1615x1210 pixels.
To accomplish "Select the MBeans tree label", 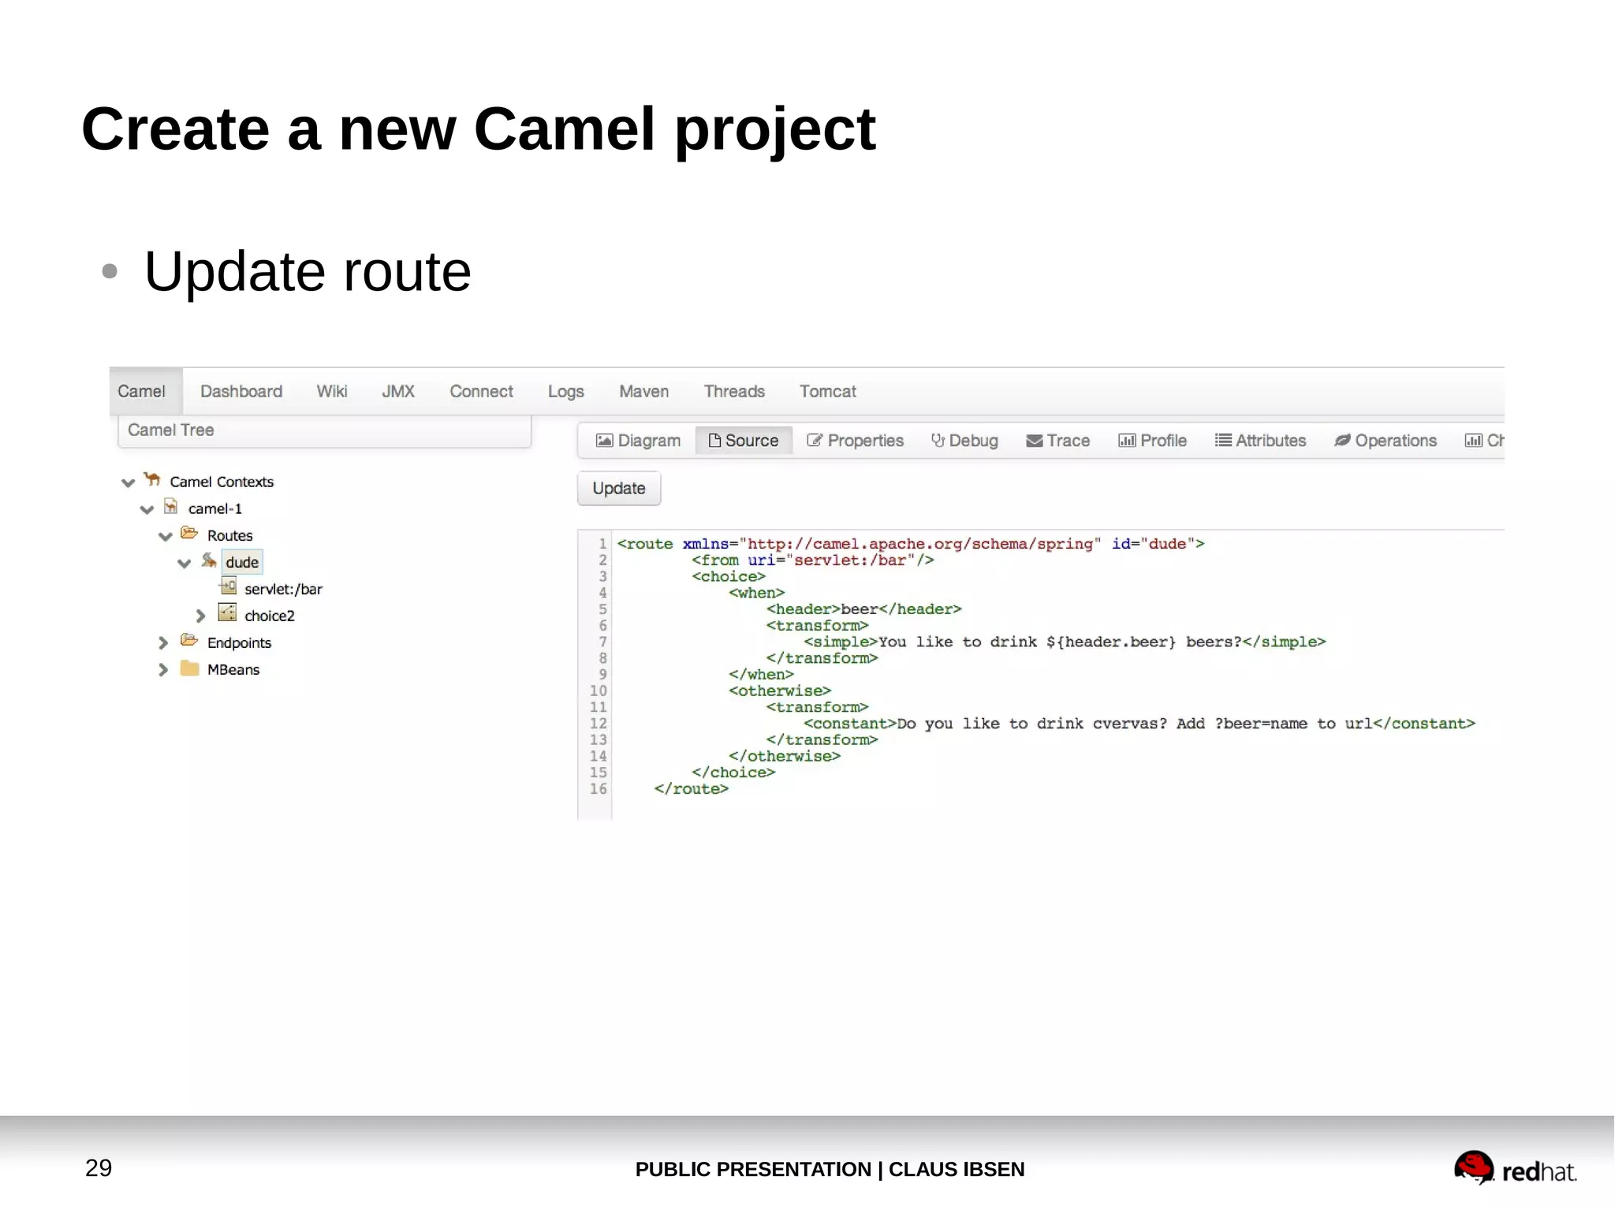I will pyautogui.click(x=233, y=669).
